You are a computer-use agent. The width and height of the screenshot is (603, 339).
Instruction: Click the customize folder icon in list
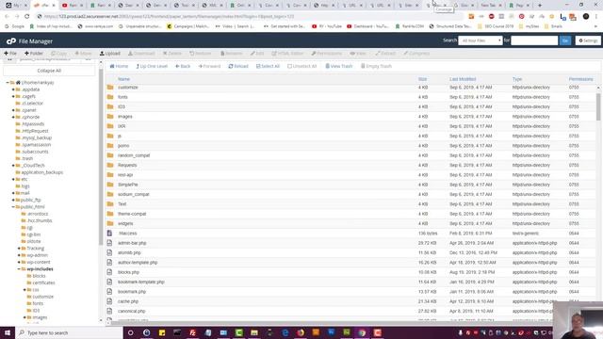[x=110, y=88]
